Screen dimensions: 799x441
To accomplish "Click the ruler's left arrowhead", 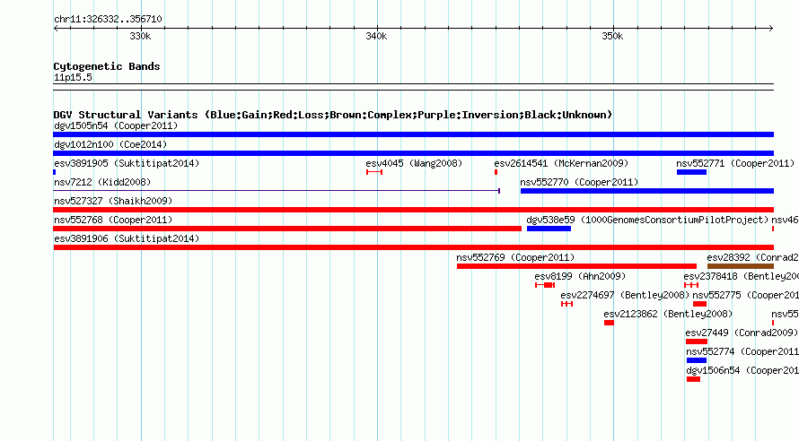I will pos(56,29).
